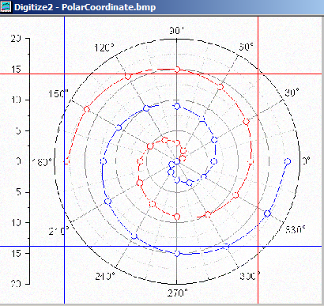Click the 270° angle label
The image size is (324, 306).
pyautogui.click(x=178, y=293)
